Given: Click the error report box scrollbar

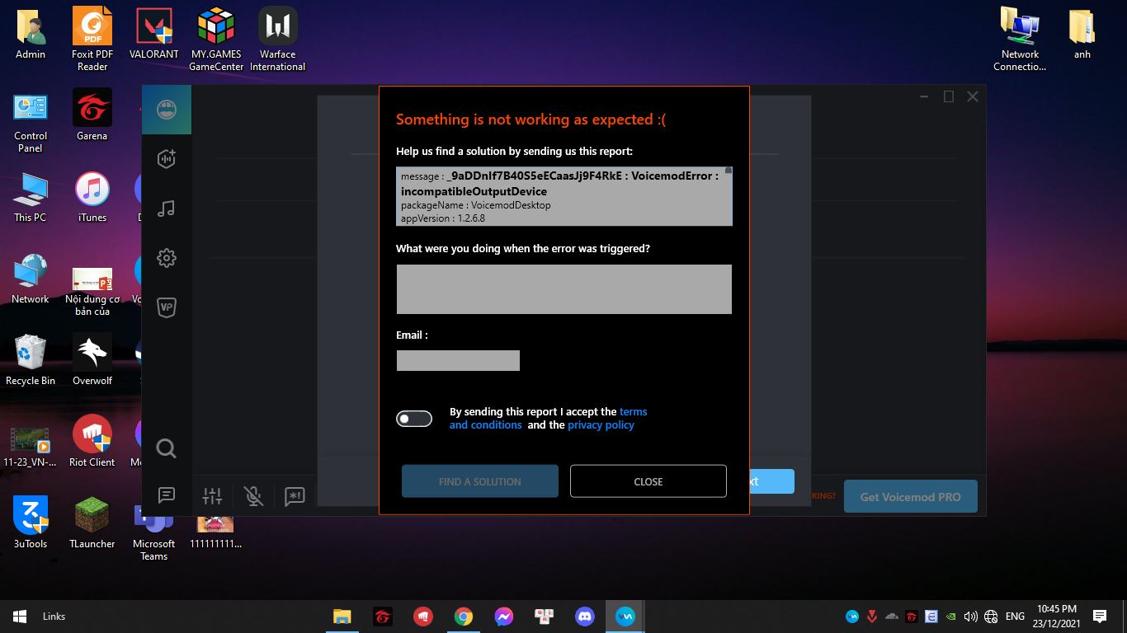Looking at the screenshot, I should (729, 195).
